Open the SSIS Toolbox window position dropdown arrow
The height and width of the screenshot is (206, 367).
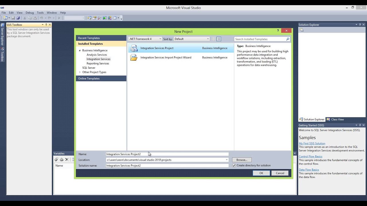coord(42,25)
